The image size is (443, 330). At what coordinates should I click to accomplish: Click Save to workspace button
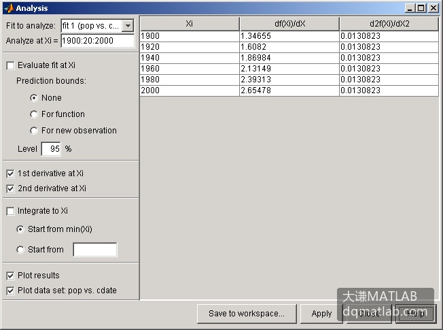247,314
